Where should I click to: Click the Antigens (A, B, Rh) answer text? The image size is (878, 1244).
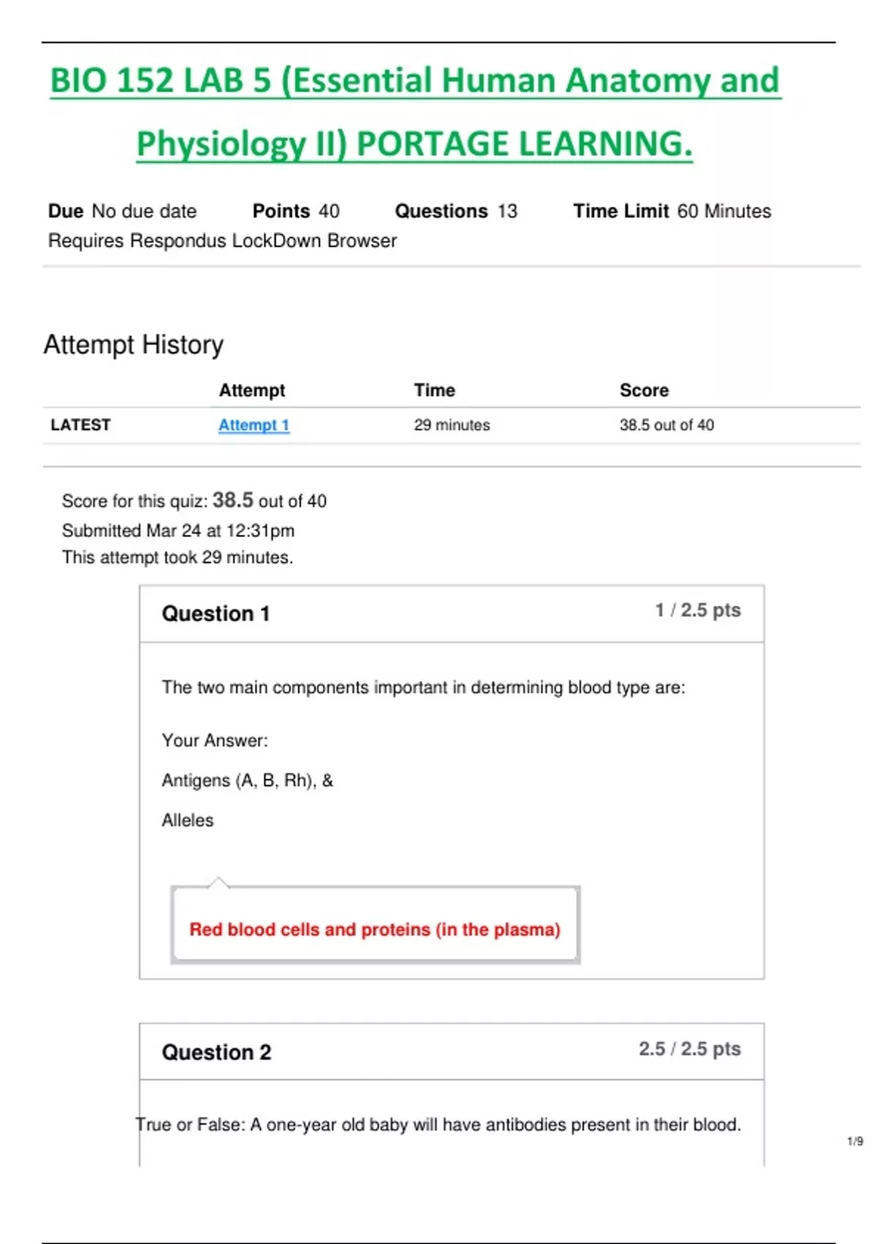coord(247,781)
